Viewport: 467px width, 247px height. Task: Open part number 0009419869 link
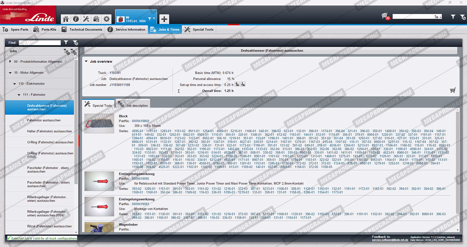click(140, 121)
